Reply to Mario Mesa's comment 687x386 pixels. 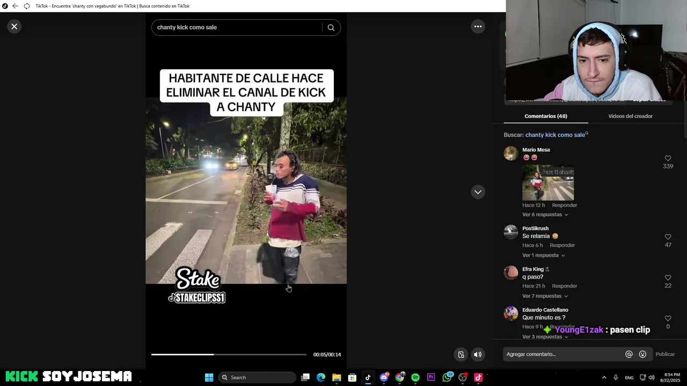565,205
